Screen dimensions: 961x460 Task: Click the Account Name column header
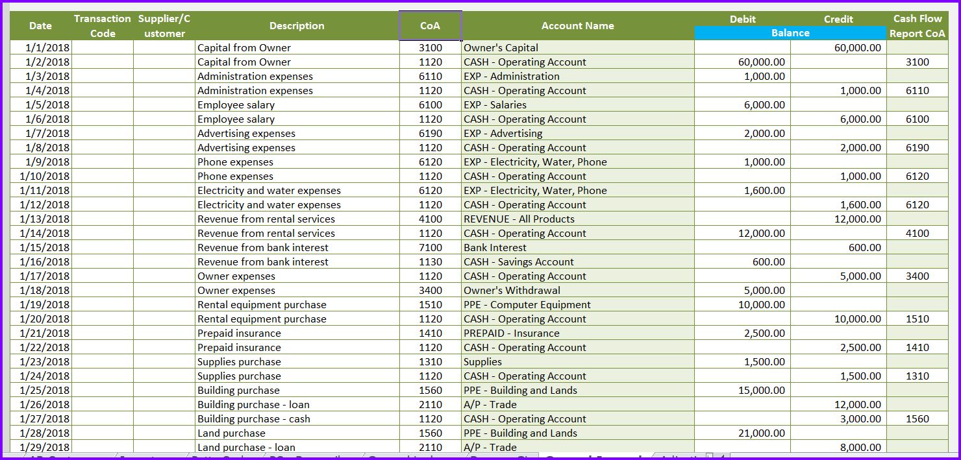578,26
